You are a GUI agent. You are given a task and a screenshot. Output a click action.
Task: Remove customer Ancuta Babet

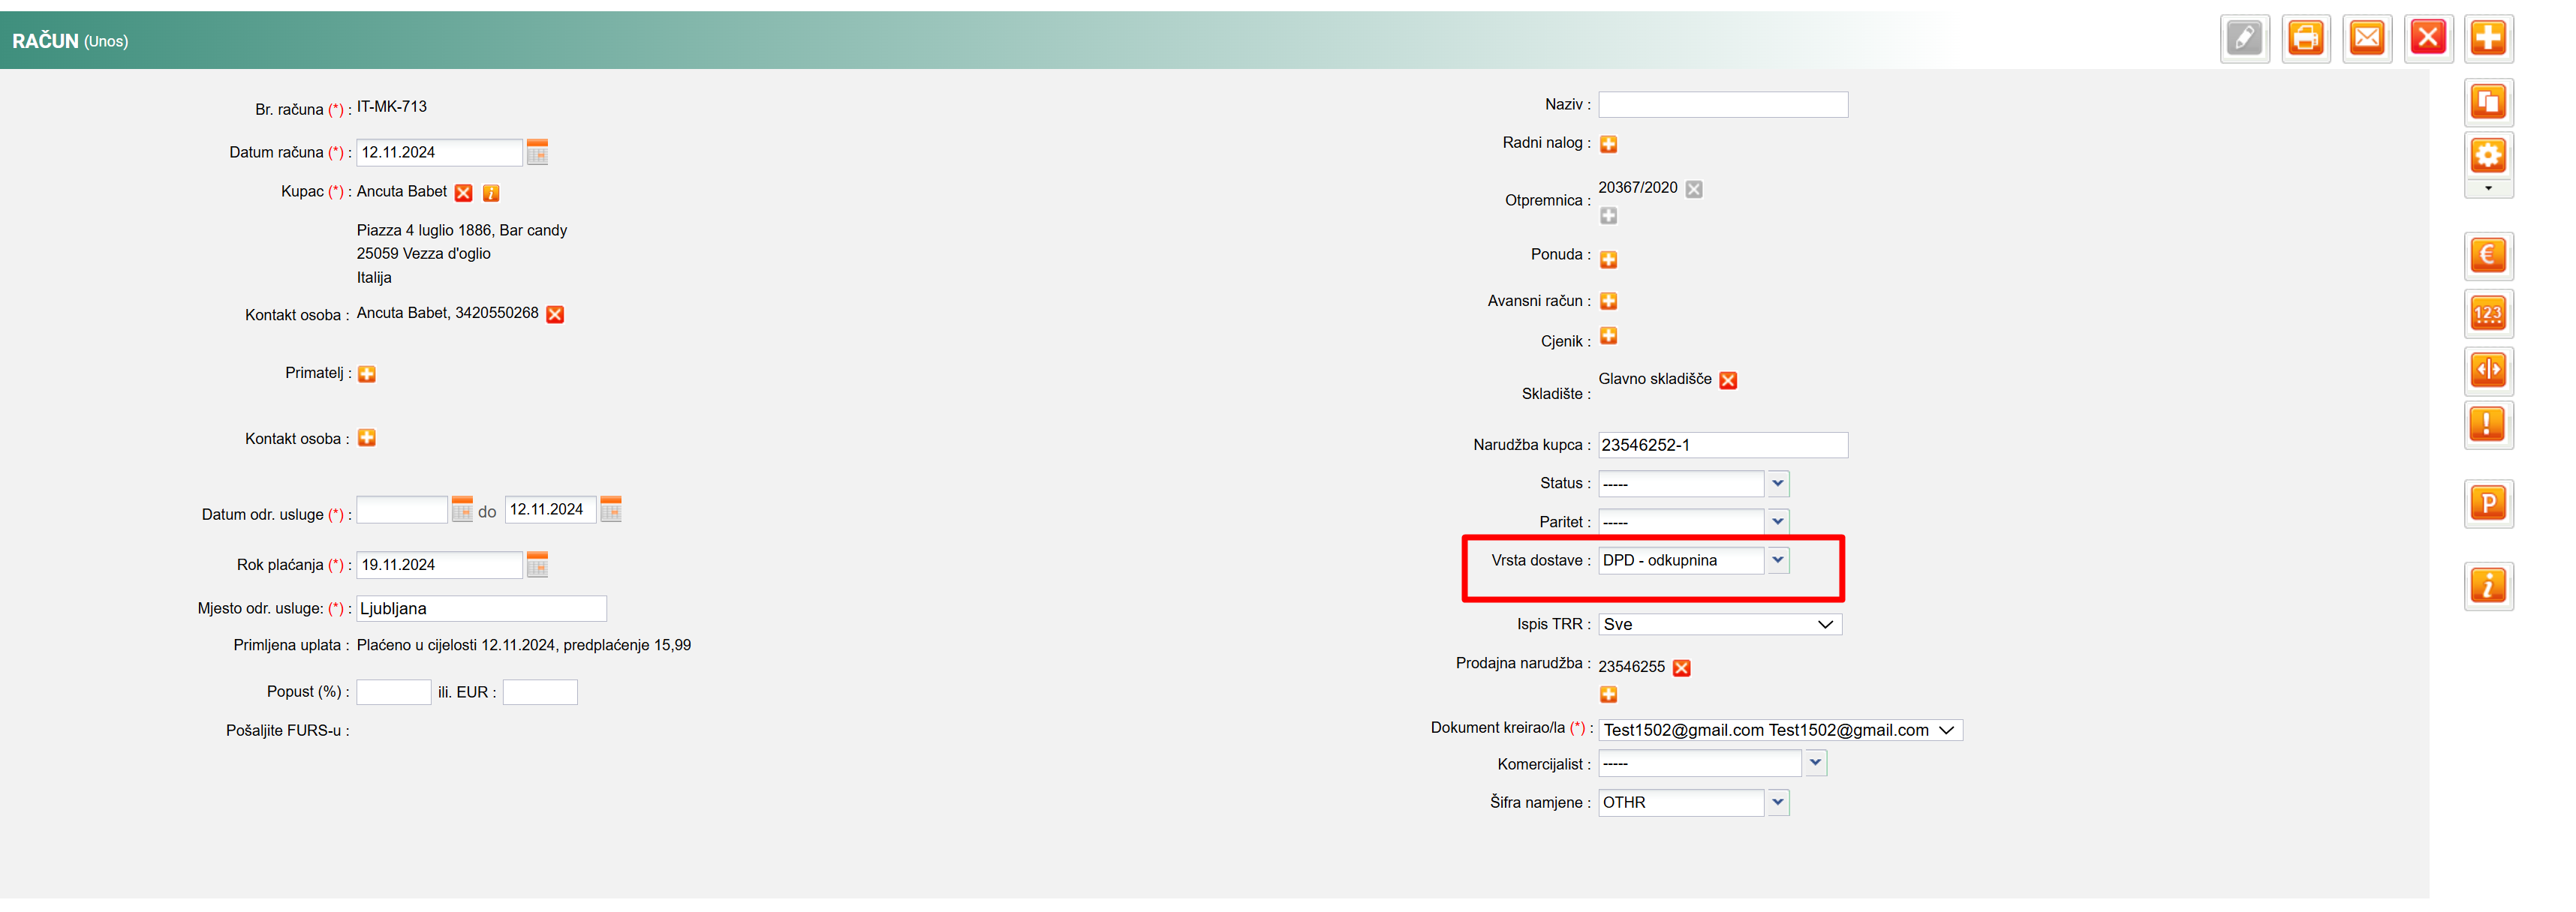pos(463,193)
